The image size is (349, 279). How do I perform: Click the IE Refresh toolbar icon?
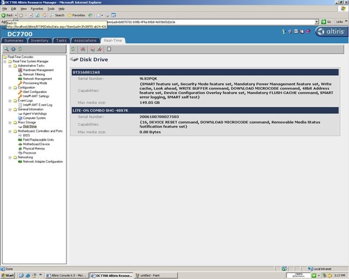38,15
